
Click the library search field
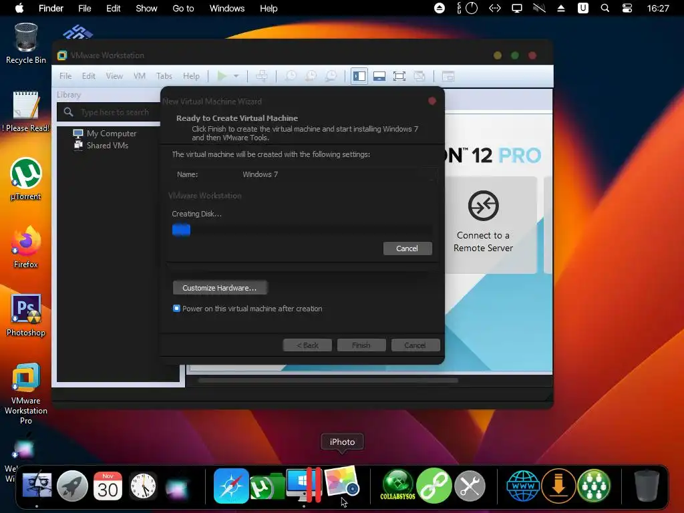pos(109,112)
